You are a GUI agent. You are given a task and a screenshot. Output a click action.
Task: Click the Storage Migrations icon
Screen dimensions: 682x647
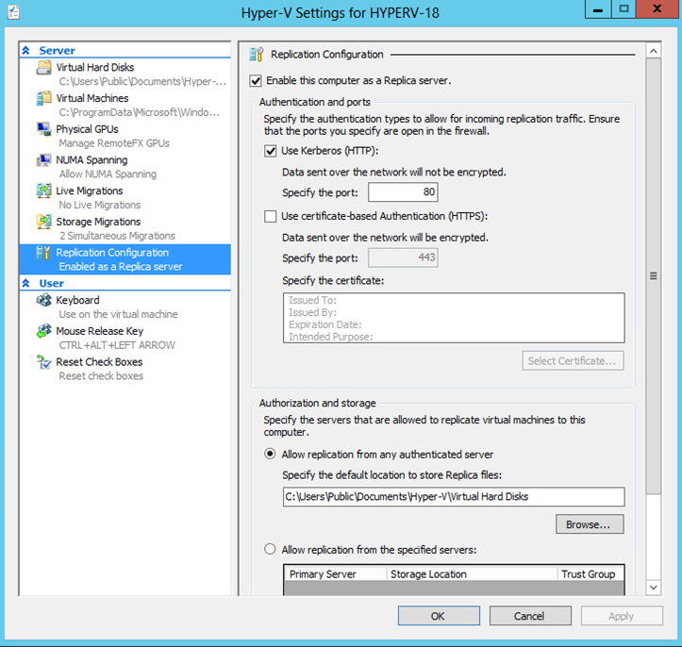pyautogui.click(x=44, y=222)
